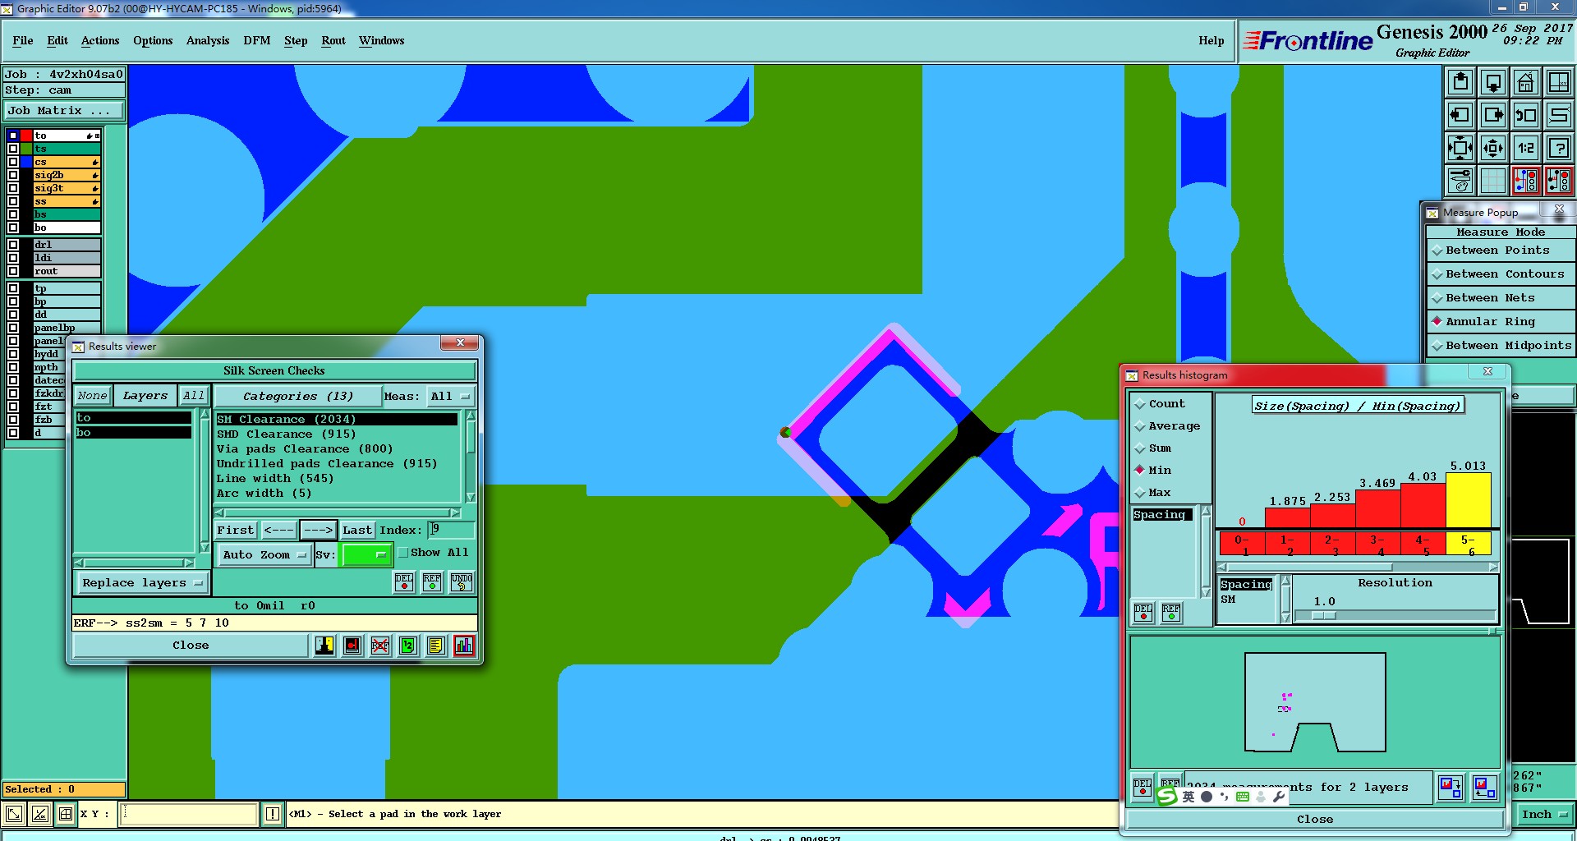The width and height of the screenshot is (1577, 841).
Task: Click UNDO icon in Results viewer
Action: click(462, 582)
